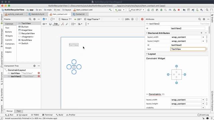Image resolution: width=214 pixels, height=120 pixels.
Task: Select the Design tab
Action: tap(9, 111)
